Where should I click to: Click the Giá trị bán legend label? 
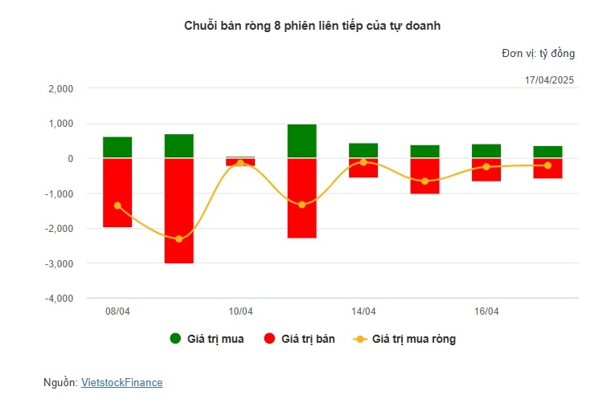click(x=308, y=339)
